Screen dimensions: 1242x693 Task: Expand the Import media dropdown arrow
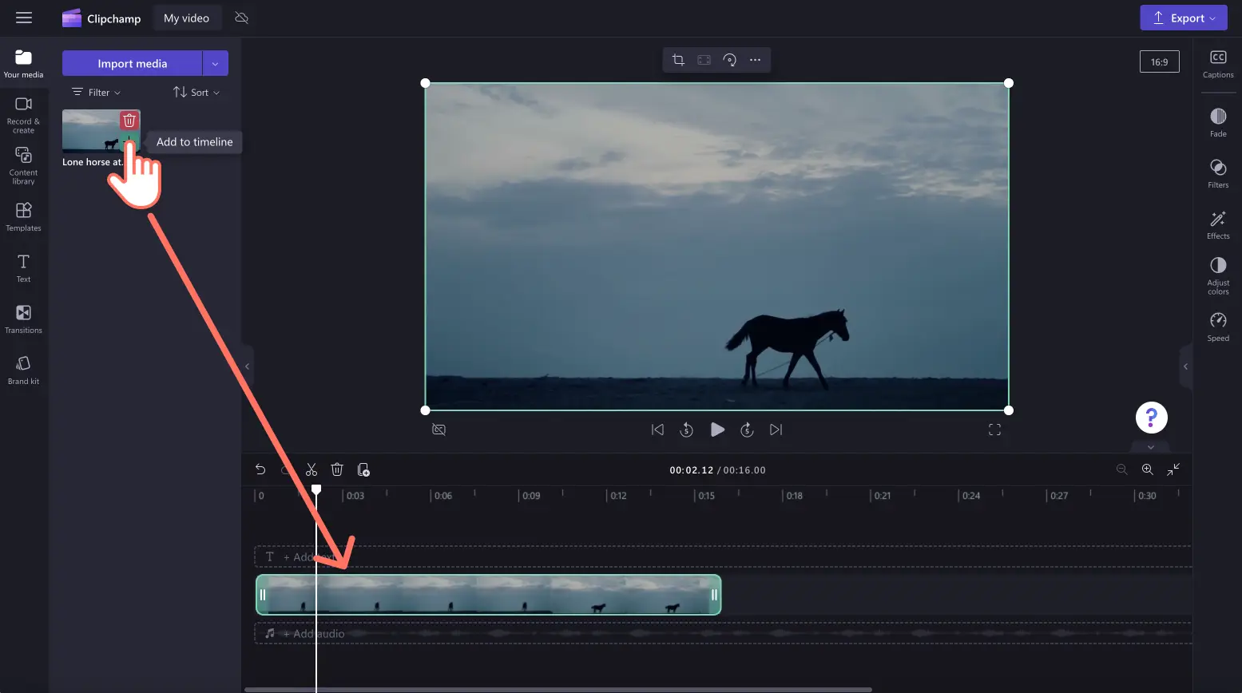pos(215,63)
